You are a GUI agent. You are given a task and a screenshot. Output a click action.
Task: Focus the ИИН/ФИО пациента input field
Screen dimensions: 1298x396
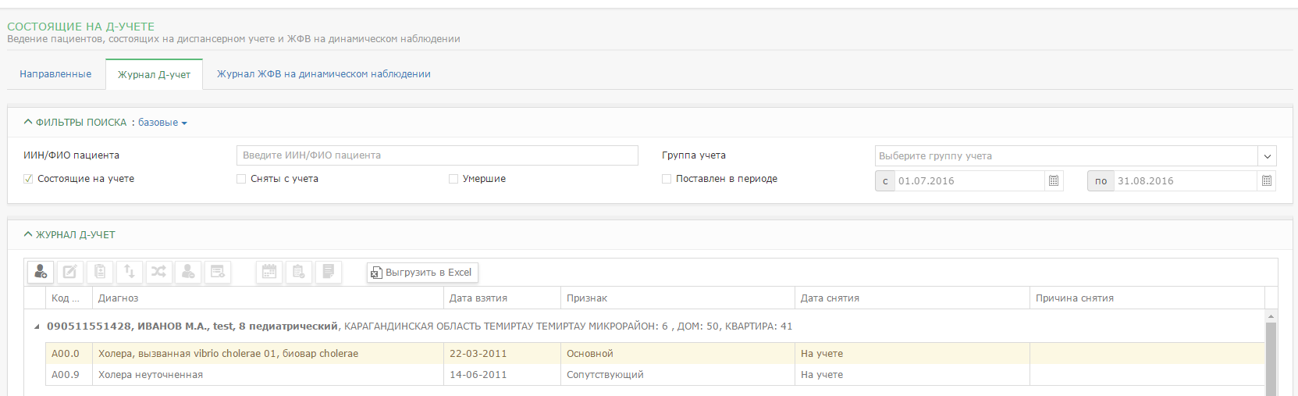tap(437, 155)
